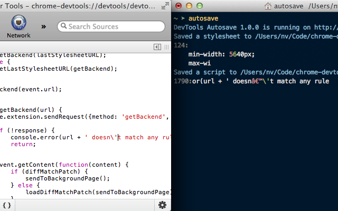Click the Search Sources input field
The width and height of the screenshot is (338, 211).
click(111, 26)
